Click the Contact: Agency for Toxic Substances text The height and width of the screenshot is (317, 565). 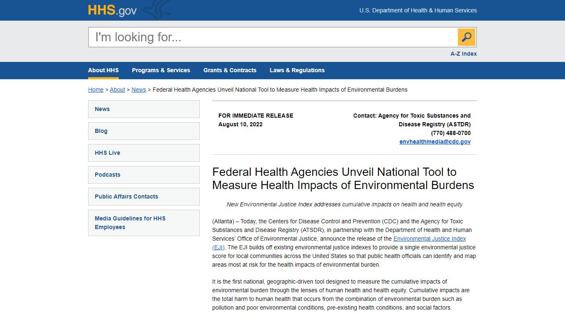[412, 120]
